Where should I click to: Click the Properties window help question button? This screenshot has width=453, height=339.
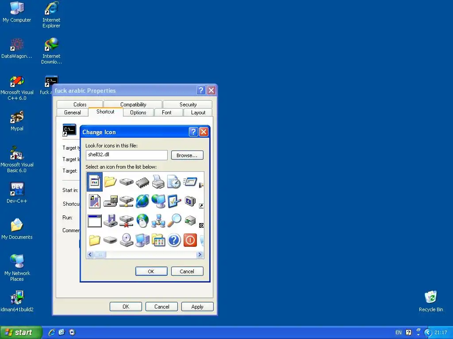click(201, 90)
